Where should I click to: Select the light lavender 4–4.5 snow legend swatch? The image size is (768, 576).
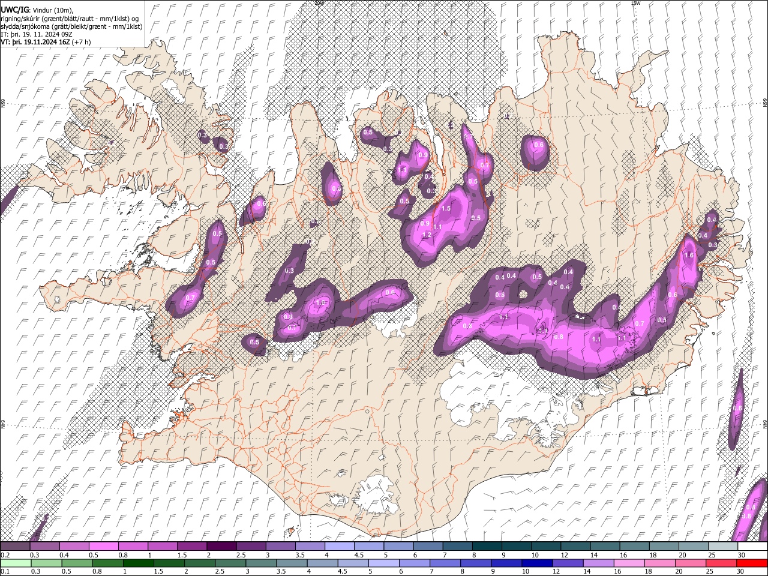[x=339, y=547]
